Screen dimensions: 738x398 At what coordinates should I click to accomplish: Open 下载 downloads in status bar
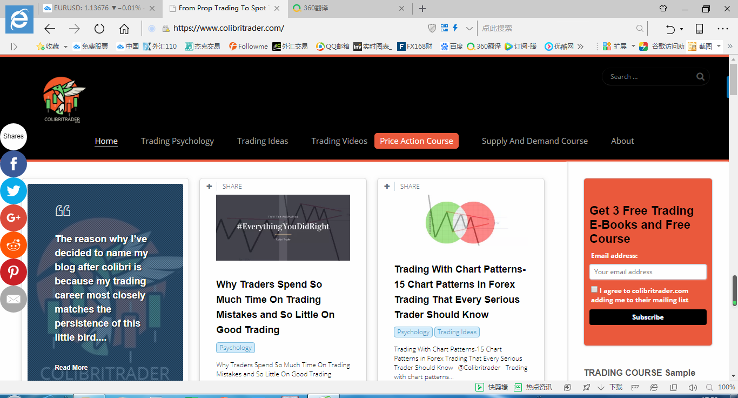tap(610, 387)
